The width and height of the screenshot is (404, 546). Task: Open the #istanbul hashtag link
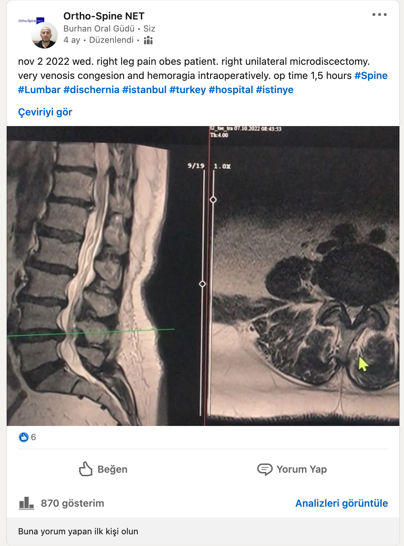coord(144,90)
